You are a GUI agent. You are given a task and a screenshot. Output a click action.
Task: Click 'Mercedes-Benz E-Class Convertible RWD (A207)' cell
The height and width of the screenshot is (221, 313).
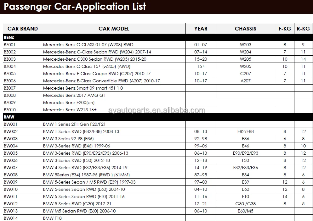point(114,81)
